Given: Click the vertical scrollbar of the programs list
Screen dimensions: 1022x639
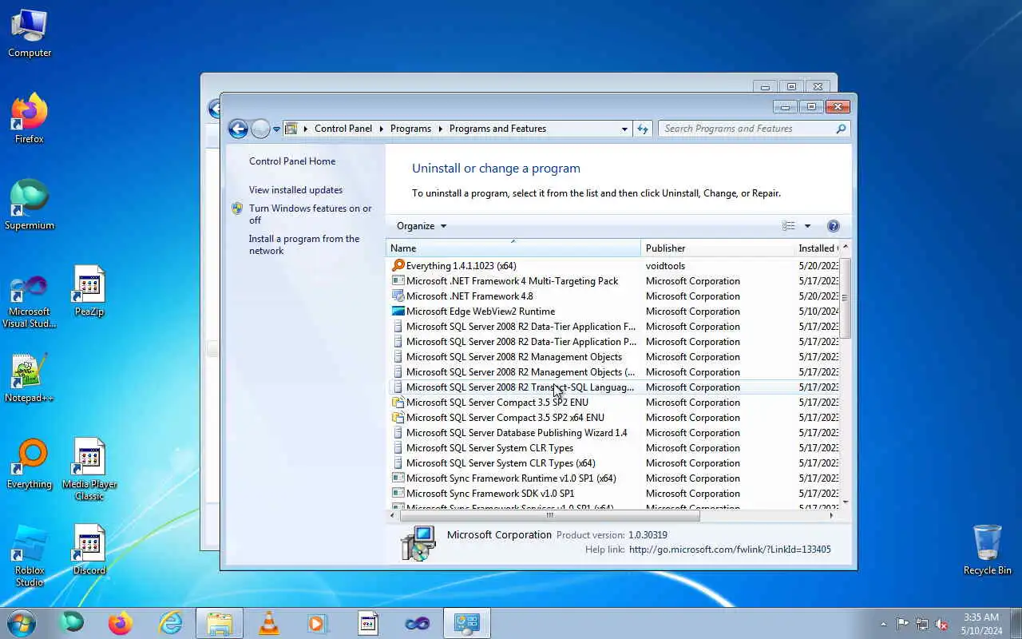Looking at the screenshot, I should coord(846,298).
